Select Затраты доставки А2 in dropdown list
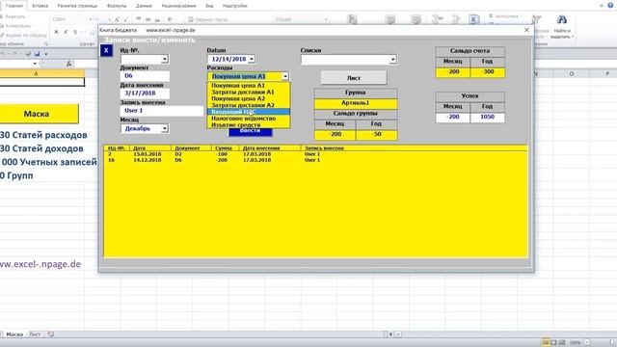 pos(249,105)
